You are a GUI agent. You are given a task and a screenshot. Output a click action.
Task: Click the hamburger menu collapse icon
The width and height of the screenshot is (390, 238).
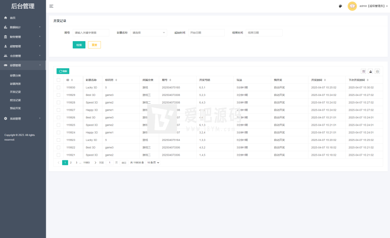coord(51,6)
